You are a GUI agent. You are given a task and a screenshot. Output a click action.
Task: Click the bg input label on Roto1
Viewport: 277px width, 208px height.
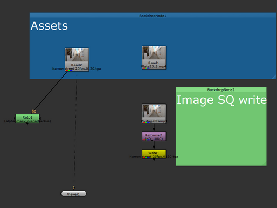(x=34, y=111)
